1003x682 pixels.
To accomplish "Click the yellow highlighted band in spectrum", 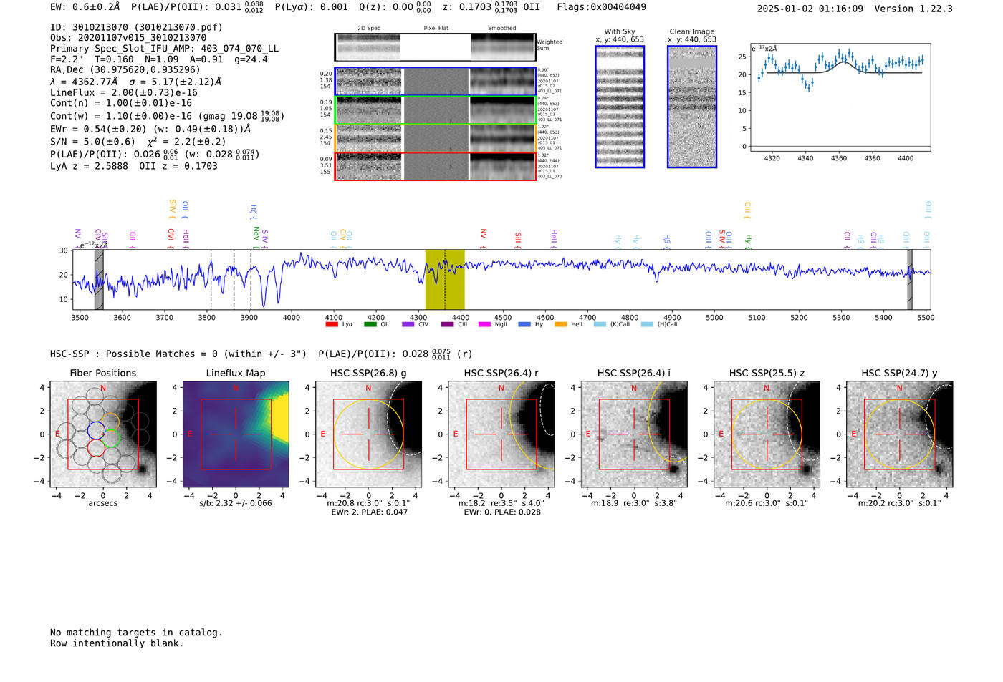I will (445, 279).
